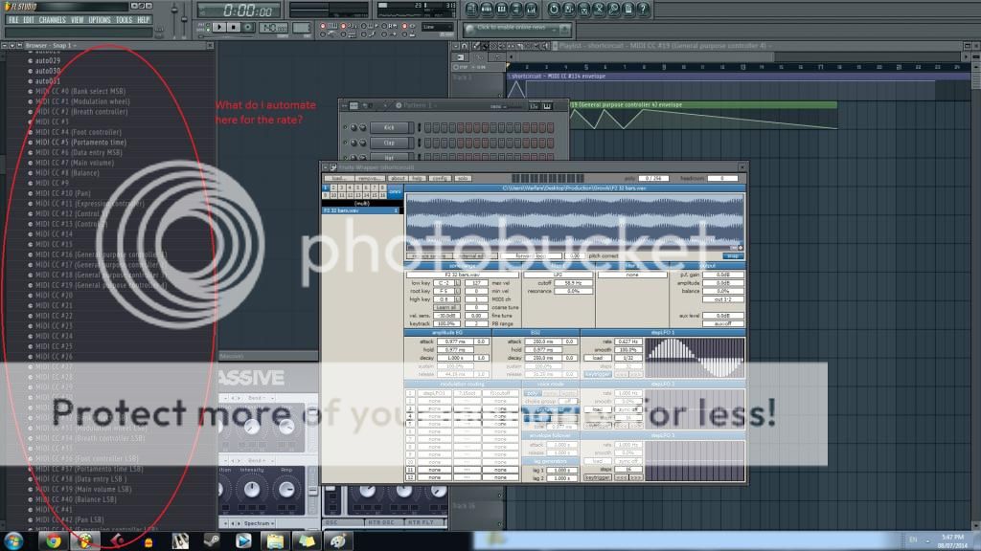
Task: Select MIDI CC #7 (Main volume)
Action: [75, 163]
